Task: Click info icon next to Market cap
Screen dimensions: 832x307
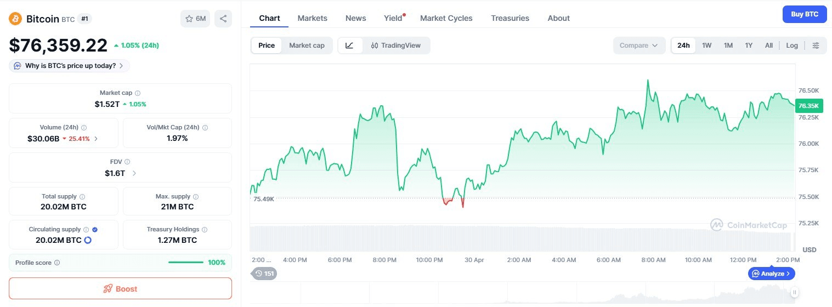Action: (x=138, y=93)
